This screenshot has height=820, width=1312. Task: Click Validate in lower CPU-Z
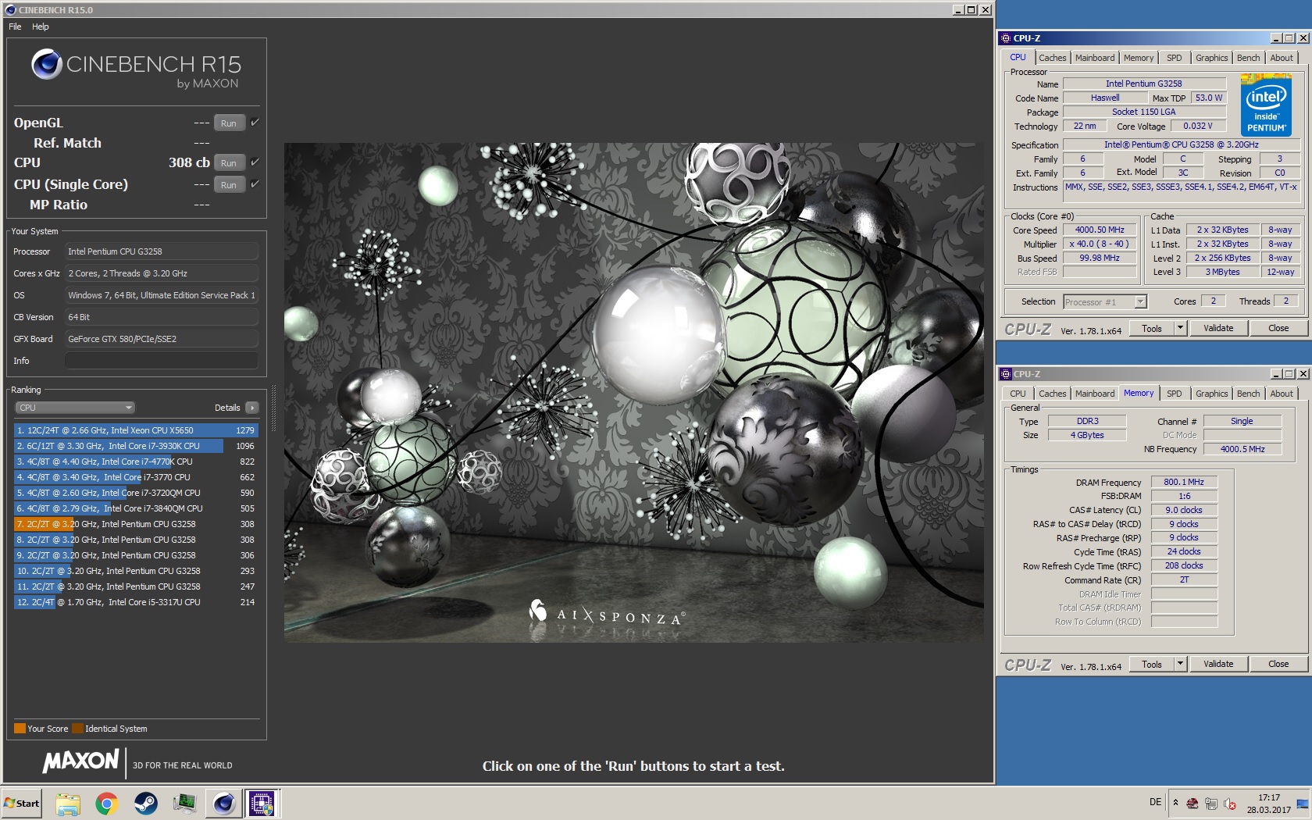coord(1218,665)
